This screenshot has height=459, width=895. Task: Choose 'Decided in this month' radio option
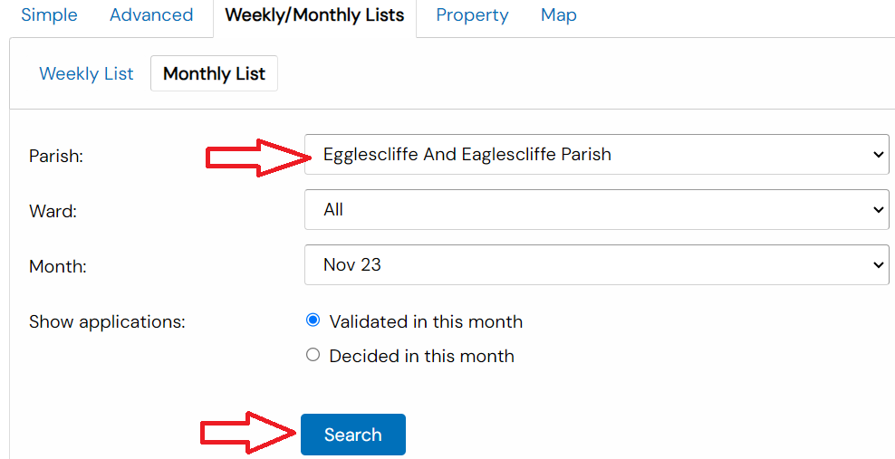(x=313, y=355)
